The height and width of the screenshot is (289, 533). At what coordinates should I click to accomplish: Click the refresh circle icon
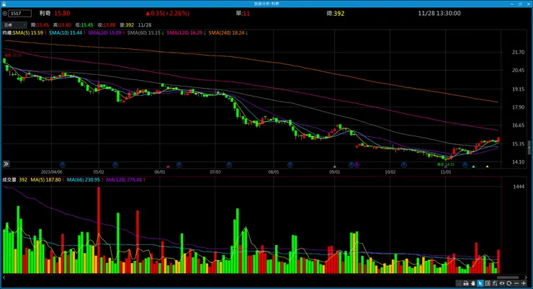pos(509,283)
